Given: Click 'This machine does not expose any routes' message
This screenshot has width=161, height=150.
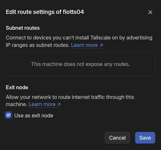Looking at the screenshot, I should (80, 64).
